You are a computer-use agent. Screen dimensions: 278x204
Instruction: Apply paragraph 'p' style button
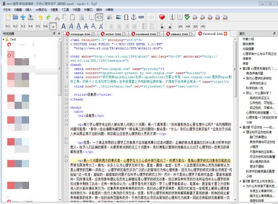click(x=53, y=26)
